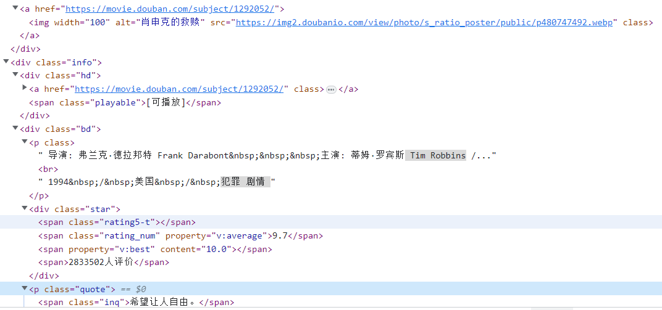Image resolution: width=662 pixels, height=310 pixels.
Task: Collapse the div class="hd" node
Action: [x=15, y=75]
